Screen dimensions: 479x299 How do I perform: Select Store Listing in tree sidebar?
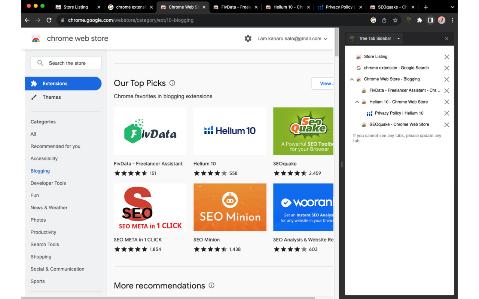click(375, 57)
